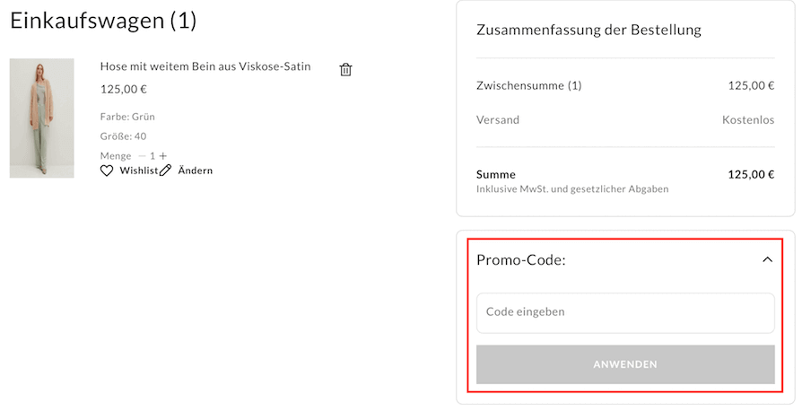Click the Zusammenfassung der Bestellung heading
The height and width of the screenshot is (411, 802).
[x=588, y=30]
